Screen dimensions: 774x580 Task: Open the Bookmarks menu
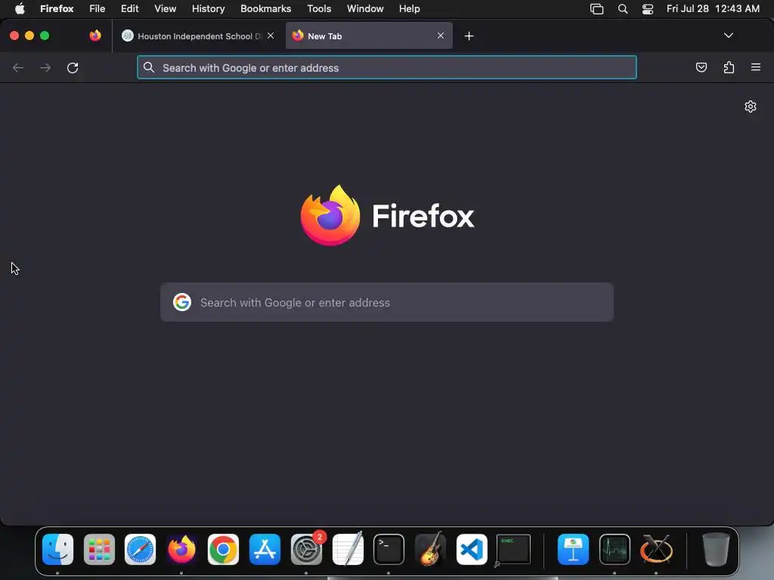tap(265, 9)
